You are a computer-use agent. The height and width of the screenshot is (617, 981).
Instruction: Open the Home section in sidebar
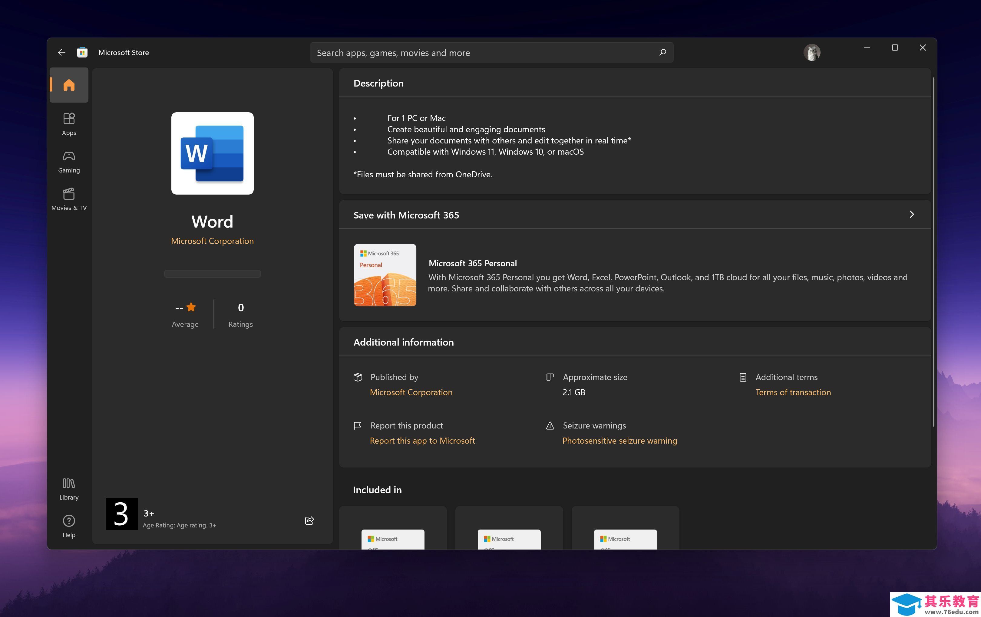pyautogui.click(x=69, y=85)
